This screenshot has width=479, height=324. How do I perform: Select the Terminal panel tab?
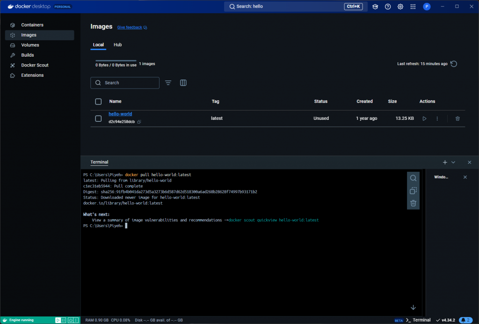pos(99,162)
